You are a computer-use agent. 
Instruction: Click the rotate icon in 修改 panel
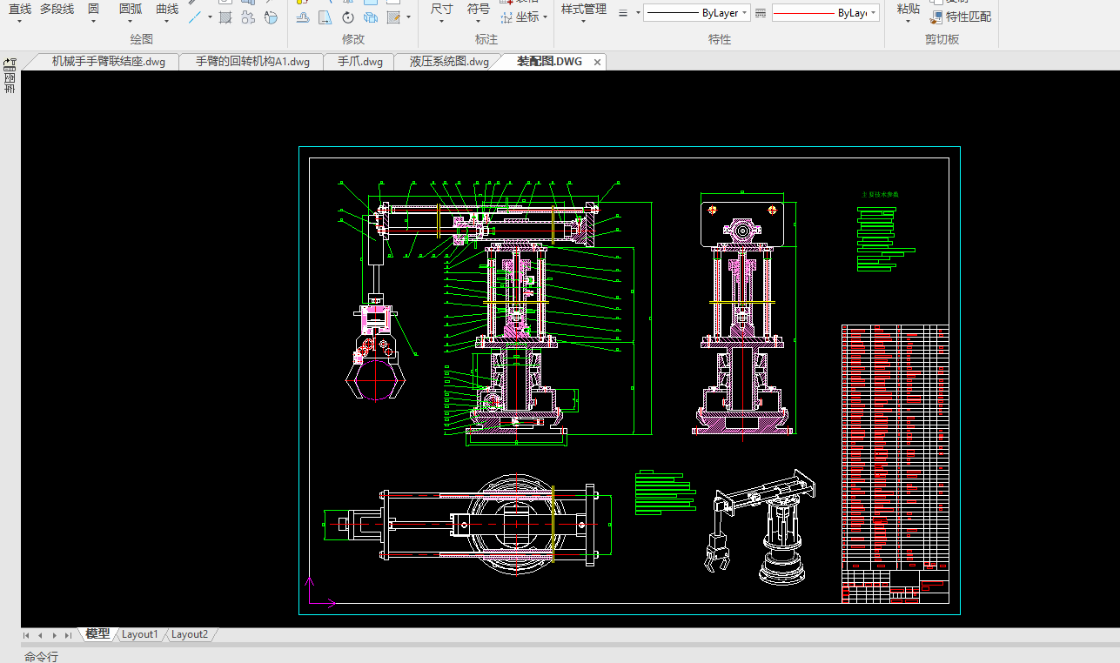pyautogui.click(x=347, y=17)
